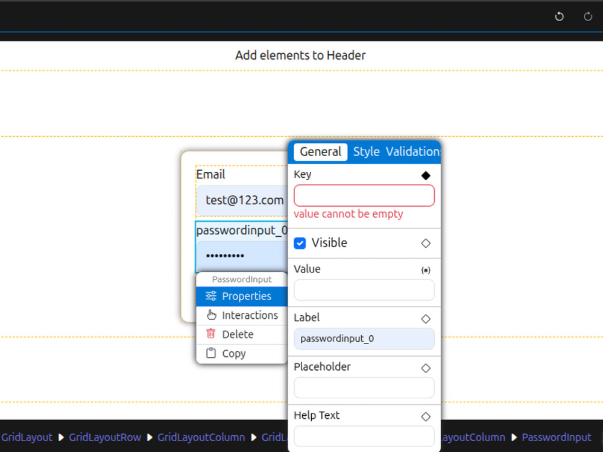This screenshot has width=603, height=452.
Task: Click the 'value cannot be empty' error text
Action: (349, 214)
